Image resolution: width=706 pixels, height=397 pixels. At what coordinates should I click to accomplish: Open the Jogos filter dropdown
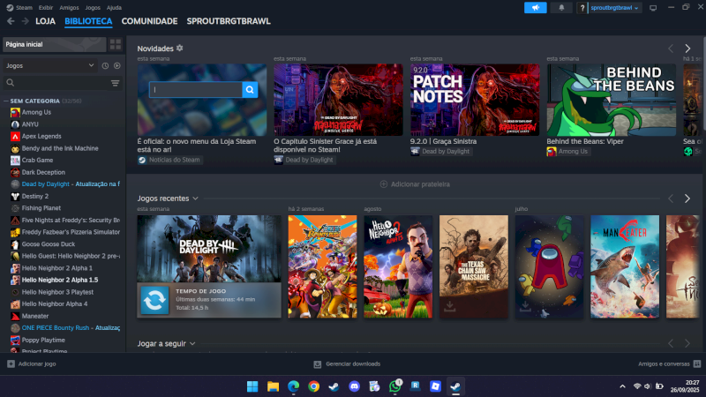pyautogui.click(x=49, y=65)
